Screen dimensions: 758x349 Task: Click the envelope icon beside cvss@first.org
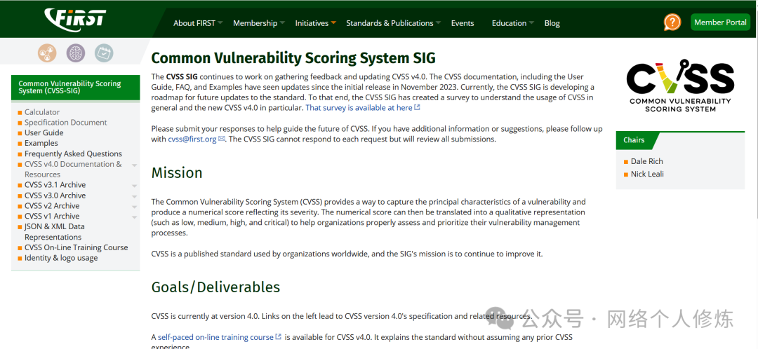click(221, 139)
